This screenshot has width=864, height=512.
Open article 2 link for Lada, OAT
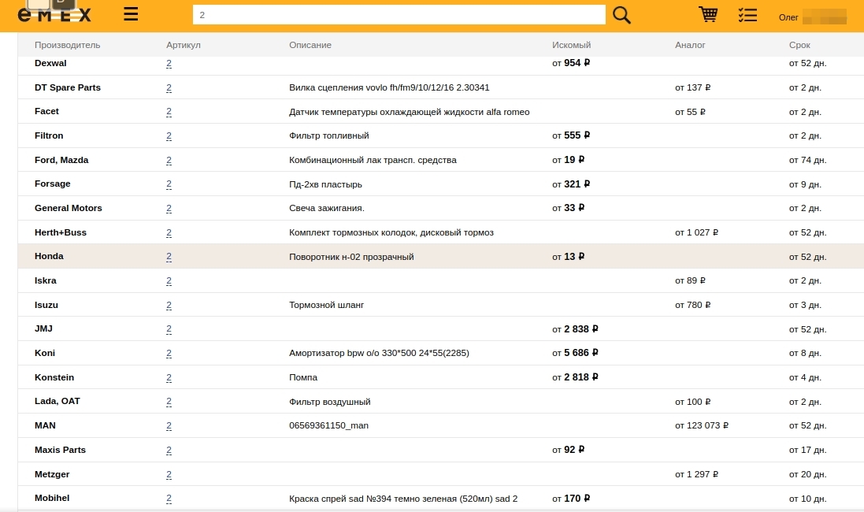pyautogui.click(x=169, y=402)
